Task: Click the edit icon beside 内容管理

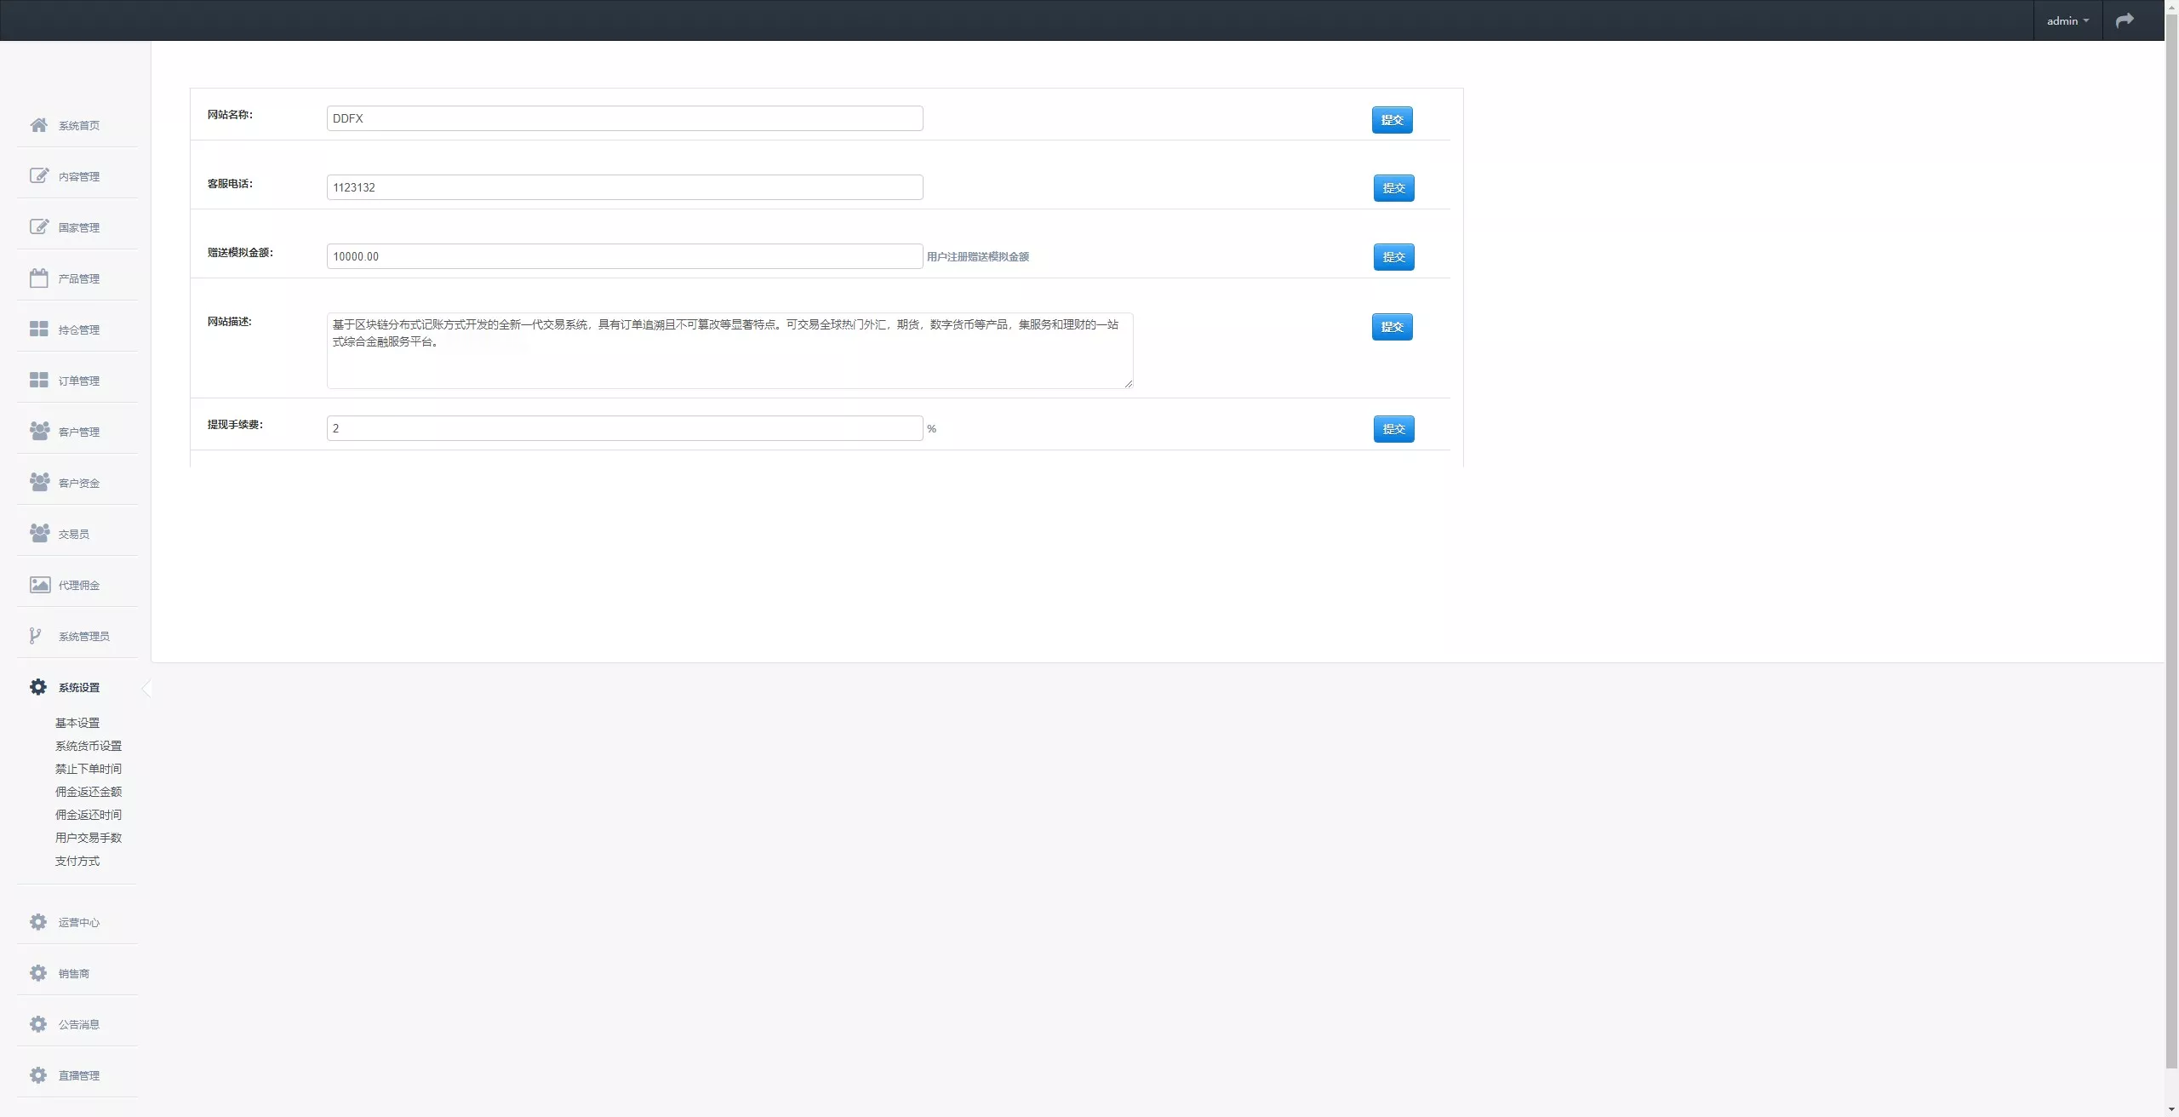Action: tap(38, 175)
